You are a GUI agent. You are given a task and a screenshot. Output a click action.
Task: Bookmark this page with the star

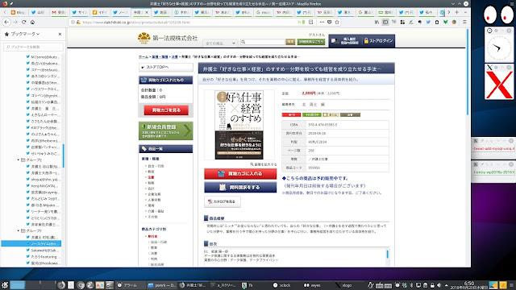point(337,22)
